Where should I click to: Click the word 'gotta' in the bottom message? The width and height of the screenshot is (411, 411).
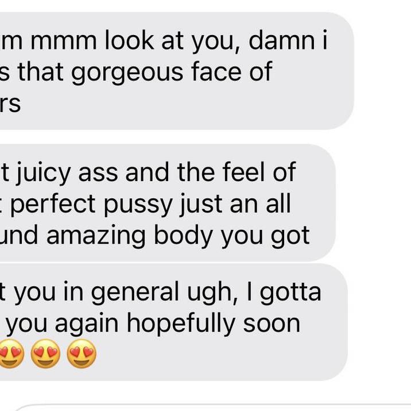pos(290,292)
